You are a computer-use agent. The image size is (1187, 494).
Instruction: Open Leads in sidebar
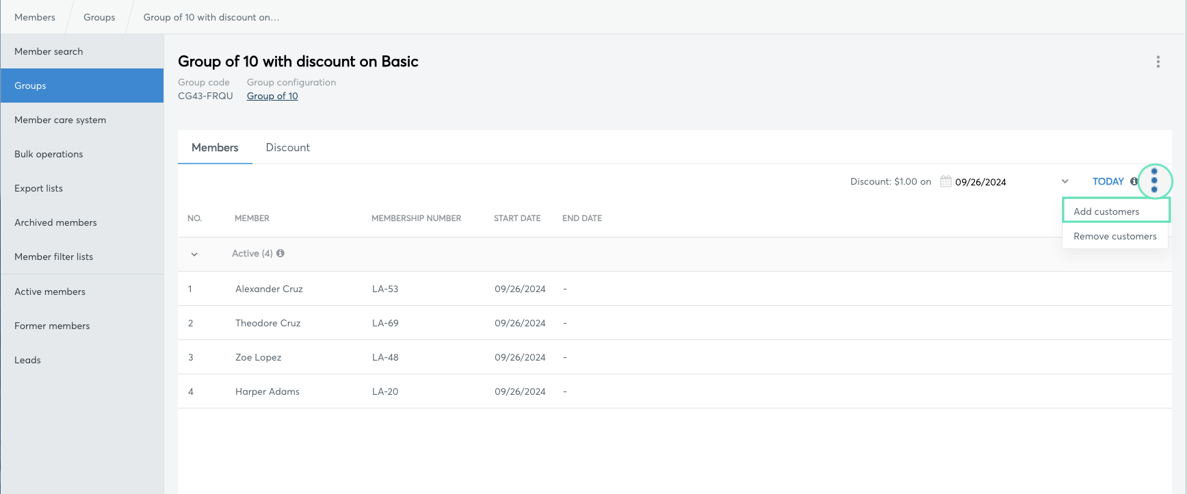click(82, 360)
